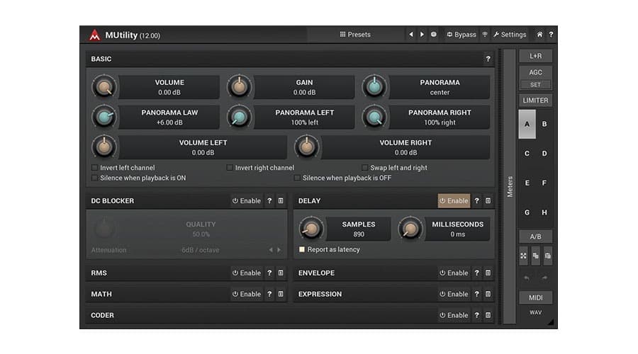This screenshot has height=354, width=638.
Task: Go to previous preset arrow
Action: pos(411,35)
